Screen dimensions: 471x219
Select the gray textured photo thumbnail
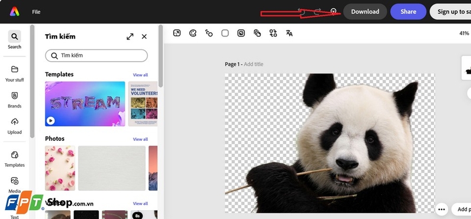(112, 168)
